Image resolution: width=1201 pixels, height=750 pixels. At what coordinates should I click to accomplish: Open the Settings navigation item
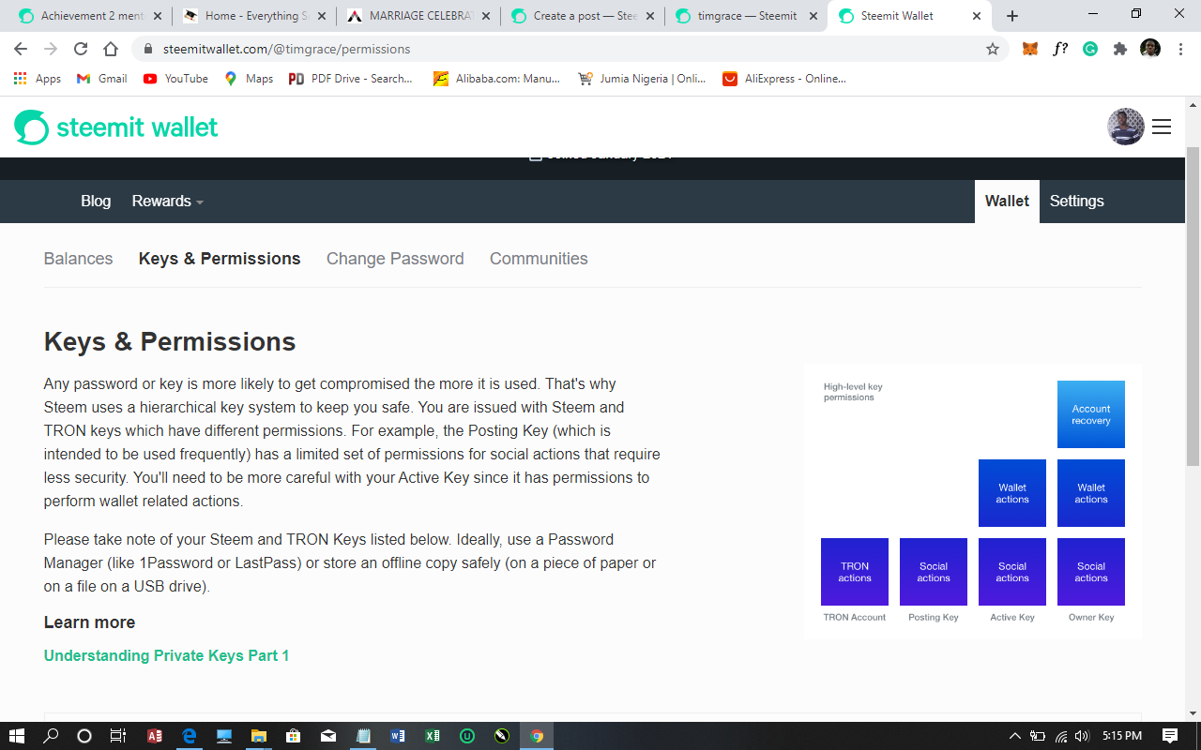(x=1076, y=201)
